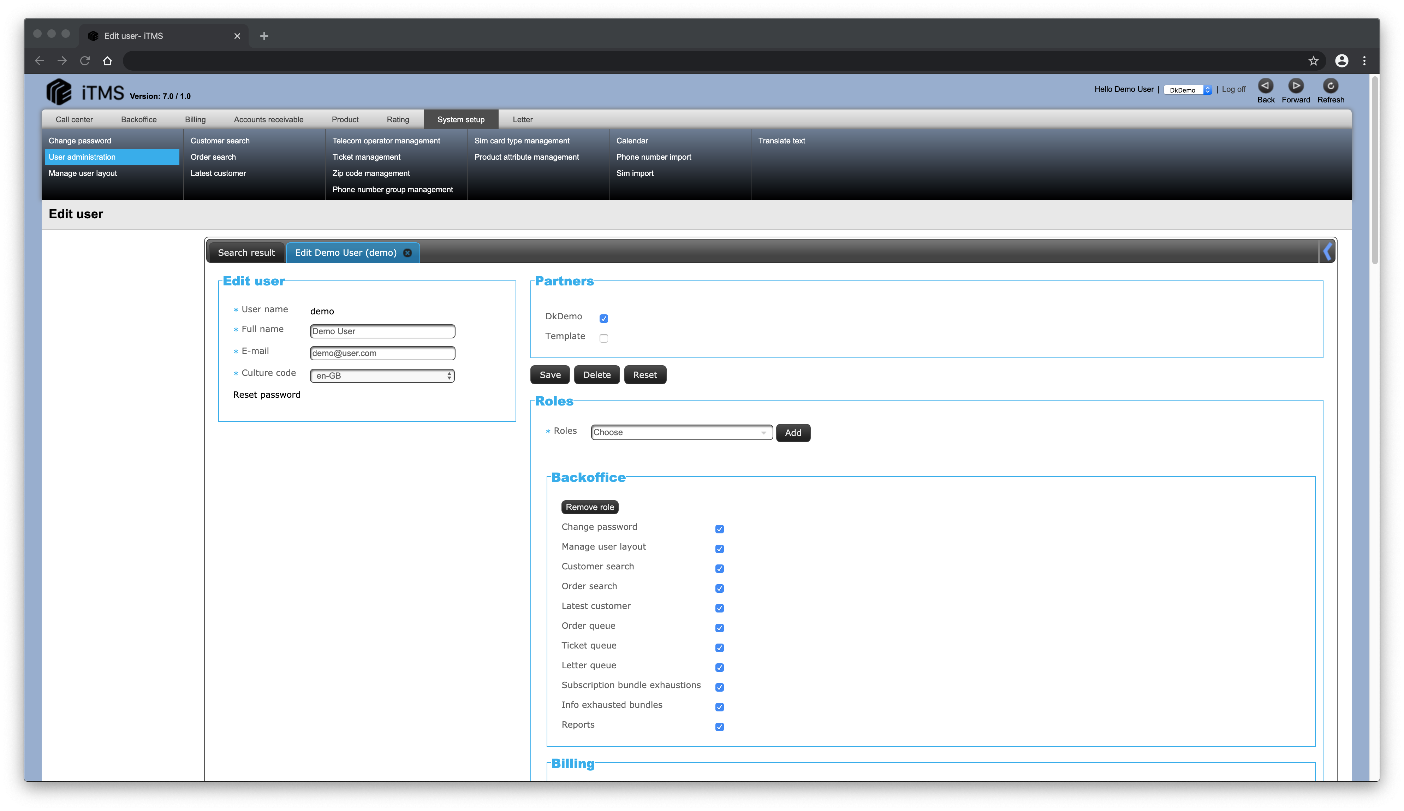Screen dimensions: 1404x811
Task: Open the Culture code dropdown
Action: pyautogui.click(x=382, y=376)
